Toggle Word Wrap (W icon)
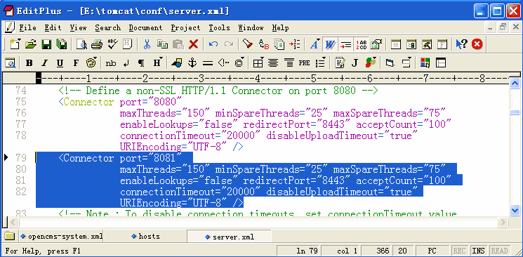The image size is (523, 257). point(330,44)
